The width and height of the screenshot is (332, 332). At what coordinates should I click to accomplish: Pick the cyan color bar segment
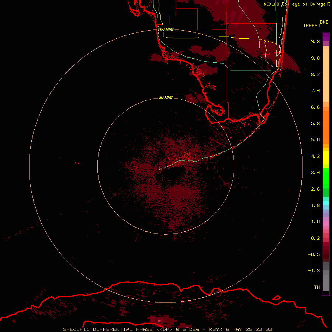326,203
